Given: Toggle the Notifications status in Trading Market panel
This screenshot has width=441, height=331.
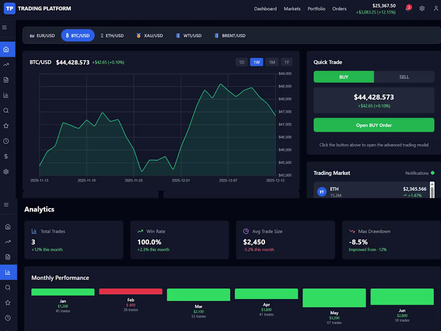Looking at the screenshot, I should tap(420, 173).
